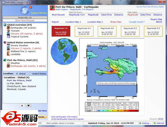This screenshot has height=127, width=167.
Task: Click the Global overview (64) heading
Action: pyautogui.click(x=20, y=25)
